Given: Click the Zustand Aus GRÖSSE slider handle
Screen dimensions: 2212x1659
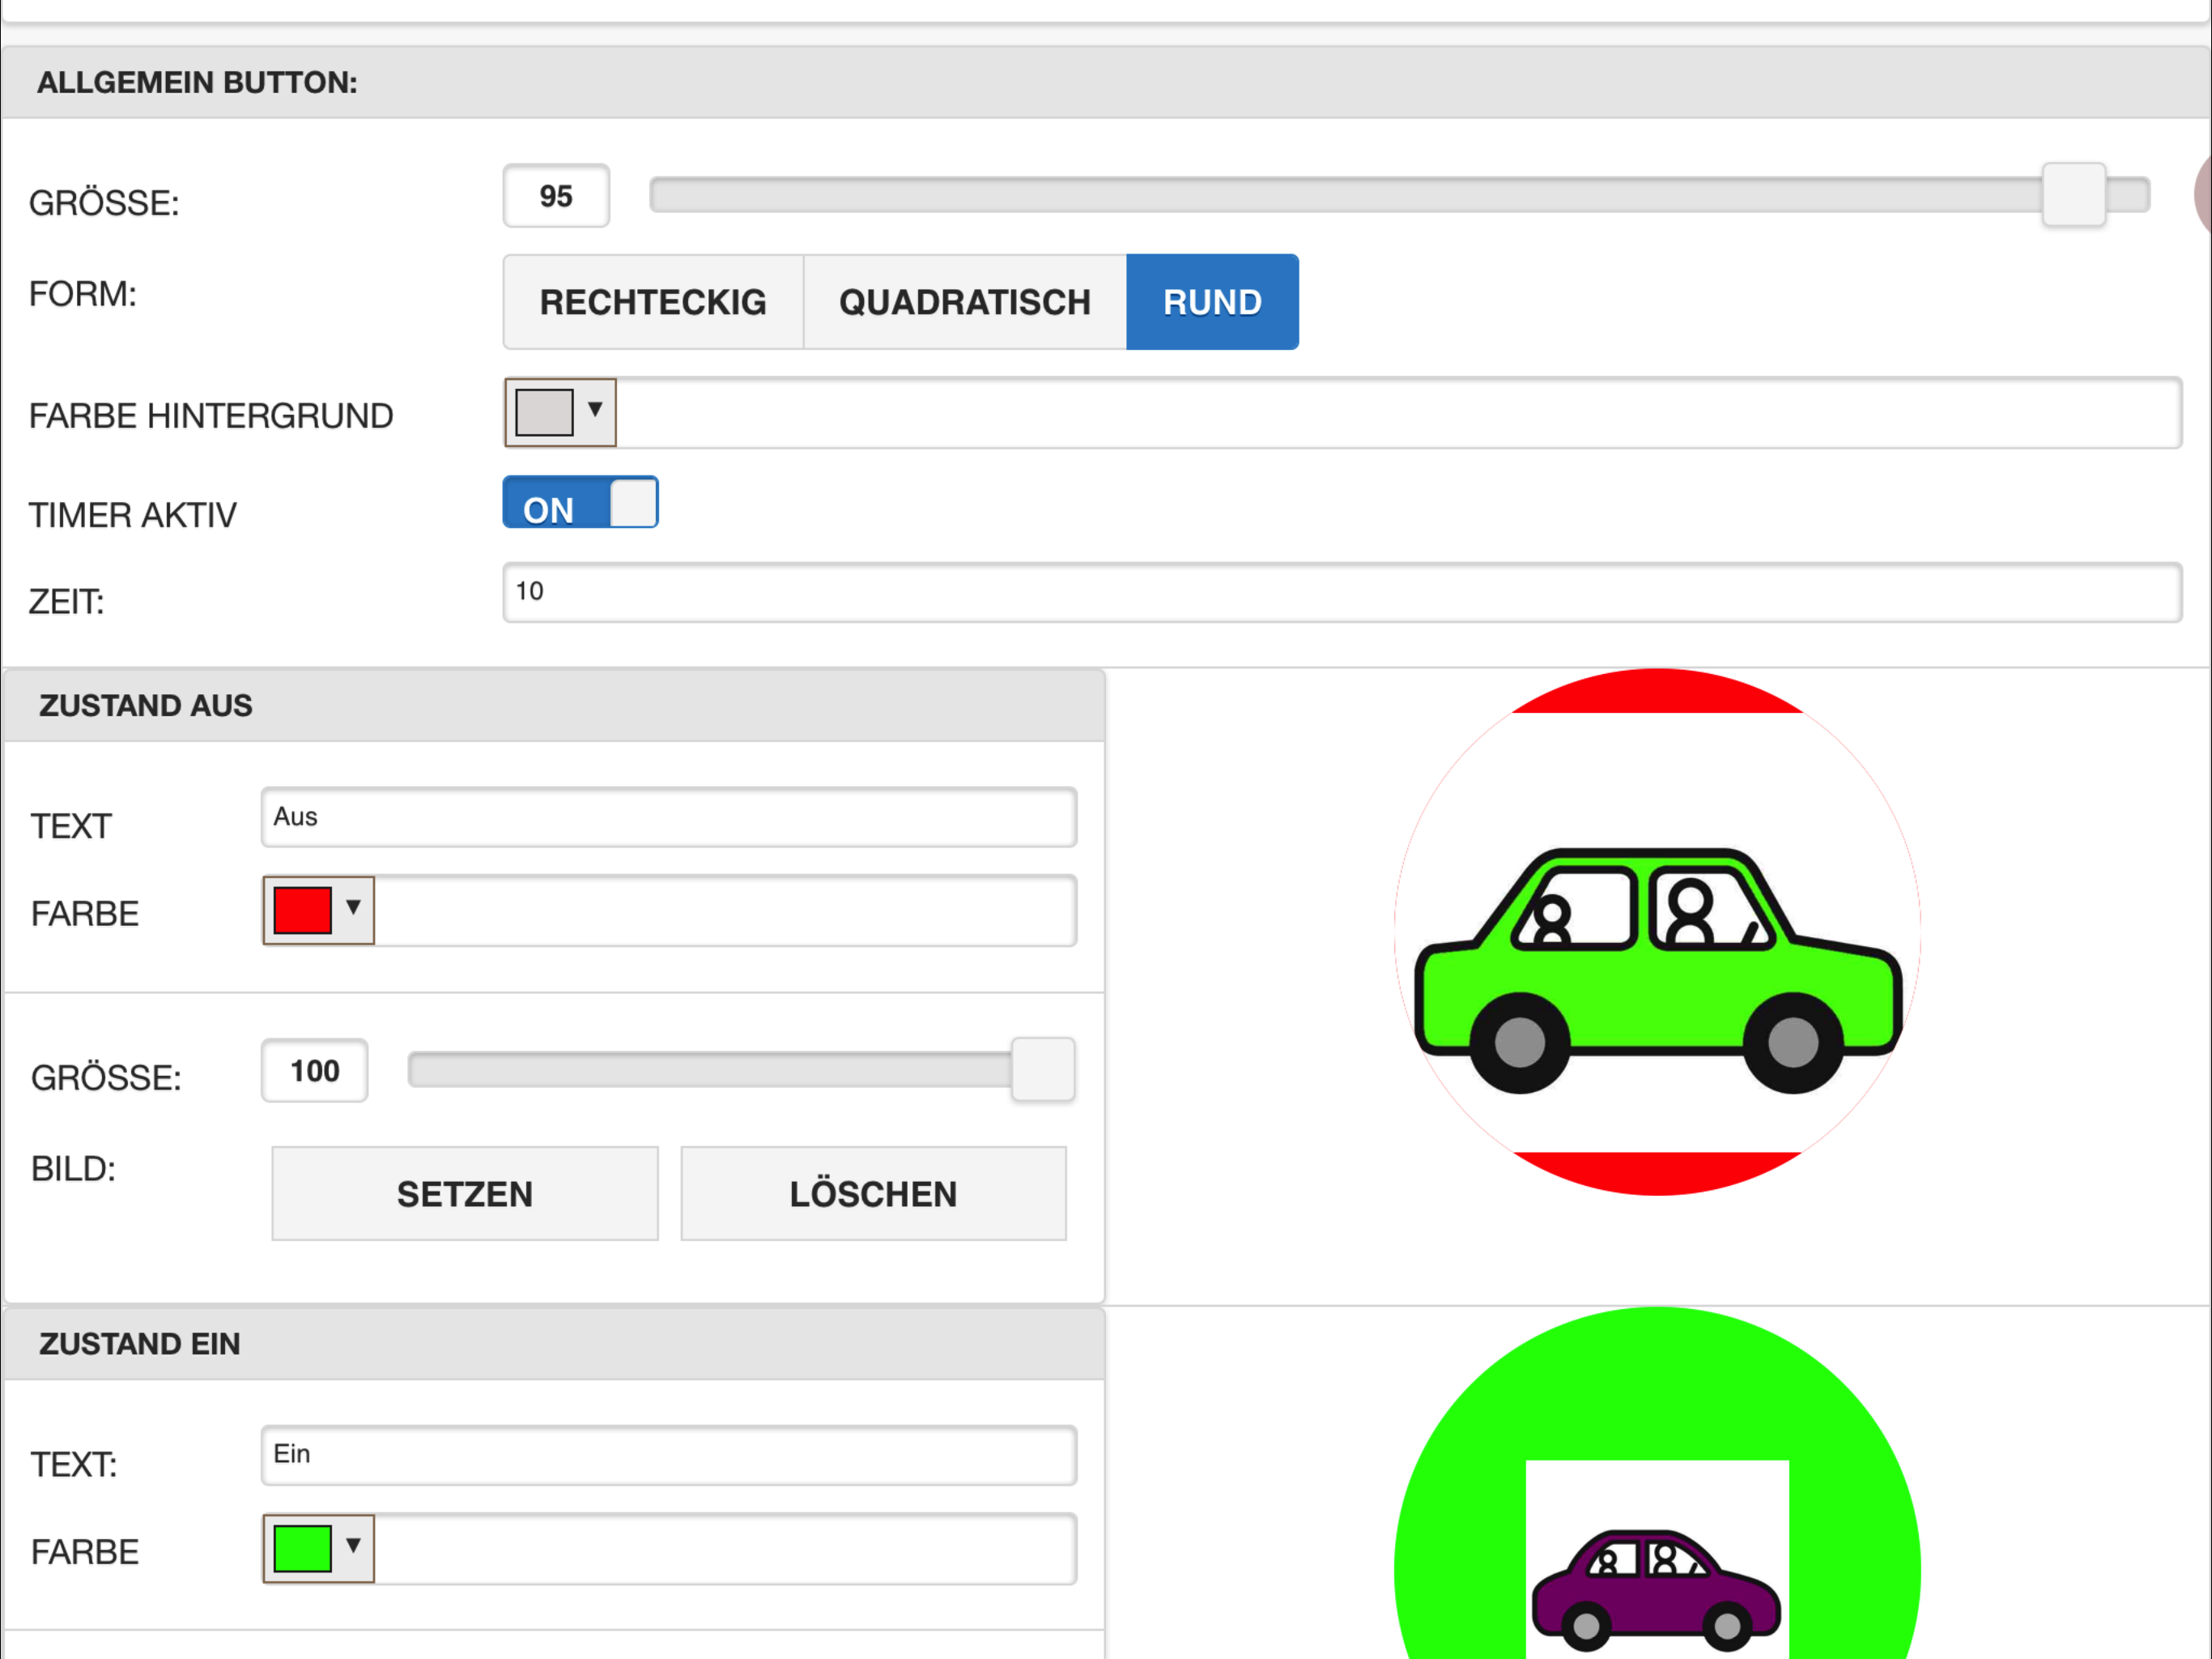Looking at the screenshot, I should pos(1043,1069).
